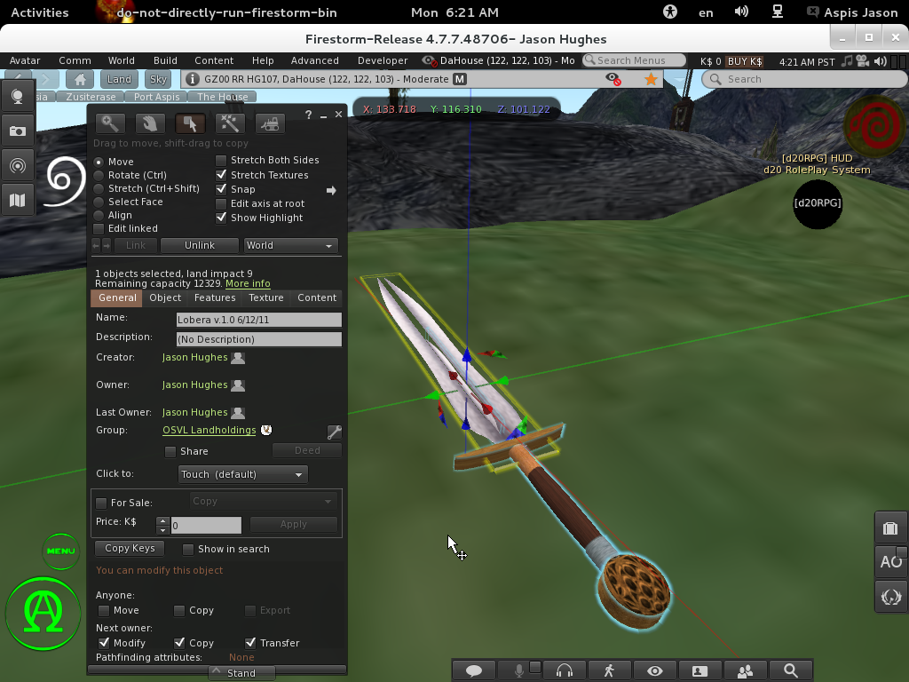The image size is (909, 682).
Task: Open the More info link
Action: pos(248,283)
